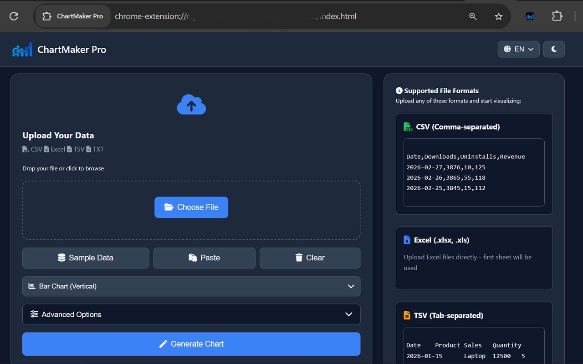
Task: Click the bar chart icon in chart type selector
Action: click(32, 286)
